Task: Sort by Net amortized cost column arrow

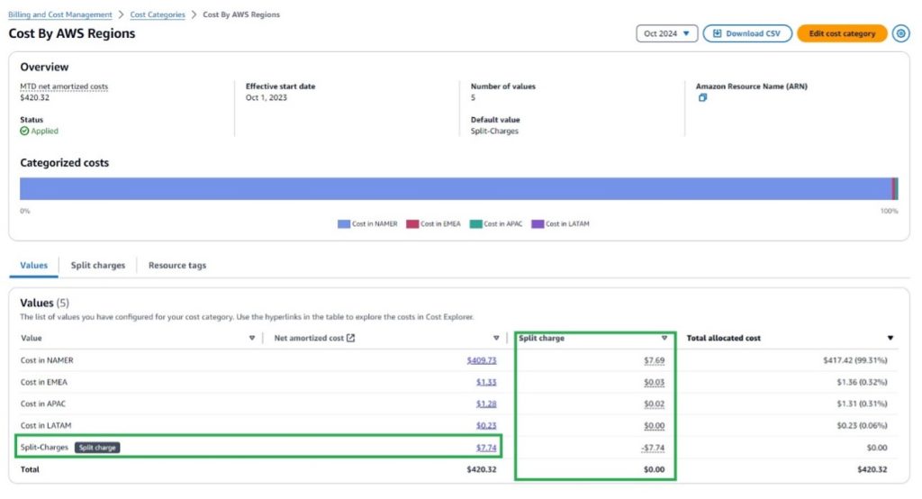Action: (x=496, y=338)
